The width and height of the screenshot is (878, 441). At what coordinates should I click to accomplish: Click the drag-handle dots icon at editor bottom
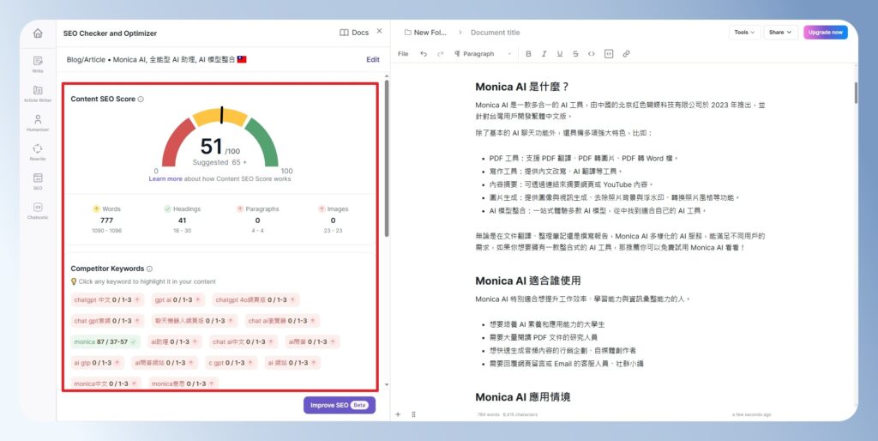point(413,414)
